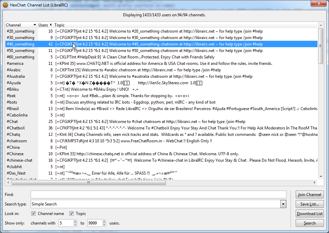
Task: Toggle the Channel name checkbox
Action: point(33,214)
